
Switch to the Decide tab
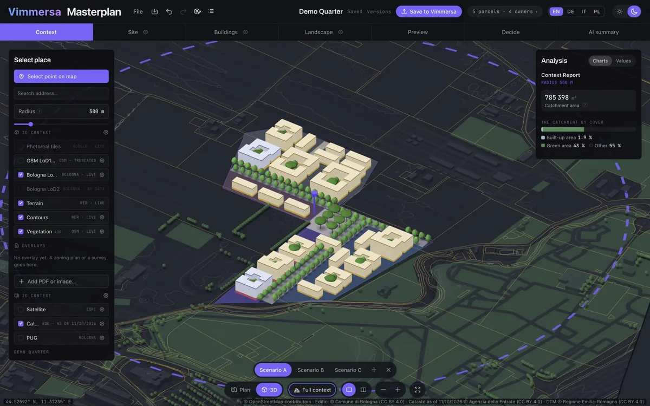click(511, 32)
